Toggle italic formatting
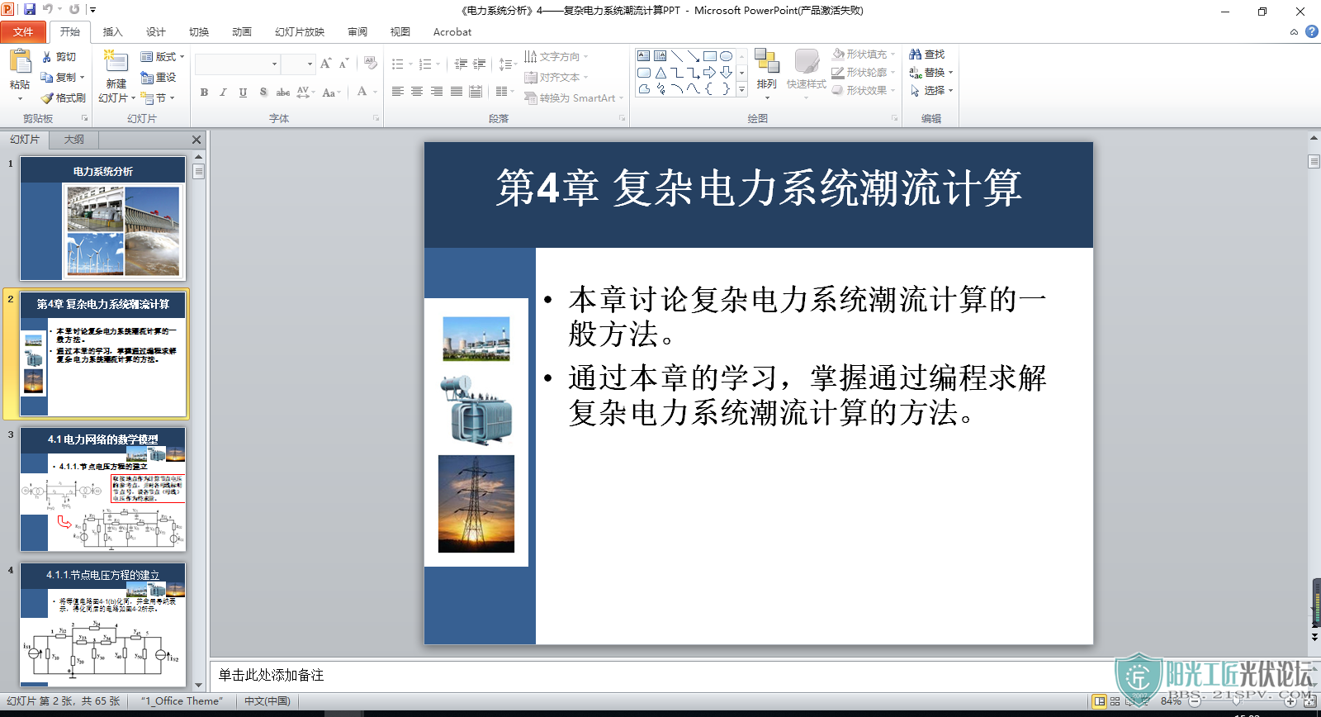The height and width of the screenshot is (717, 1321). (223, 92)
